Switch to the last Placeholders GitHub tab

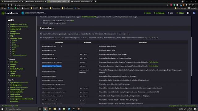click(x=82, y=2)
